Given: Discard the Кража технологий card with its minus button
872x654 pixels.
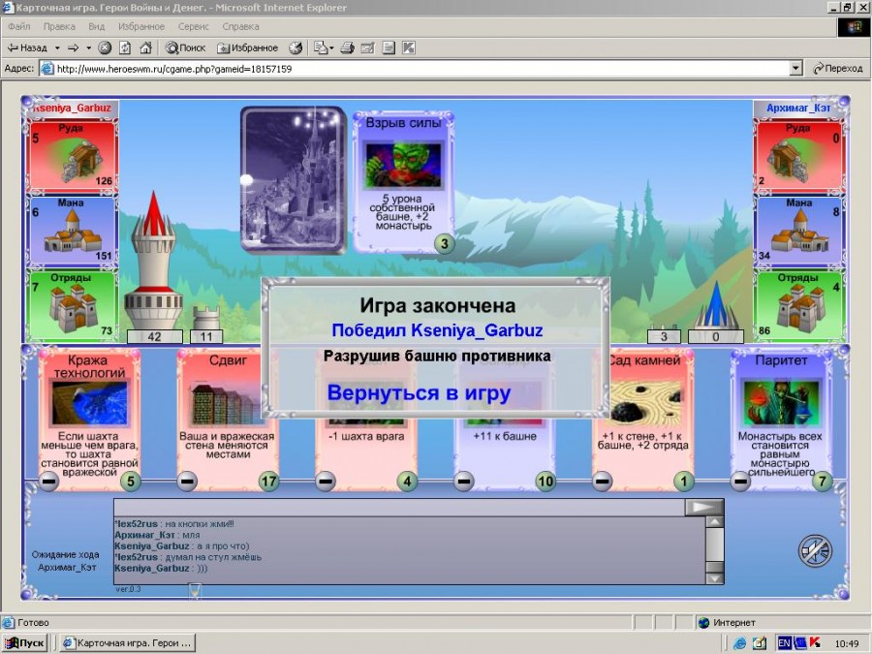Looking at the screenshot, I should 48,481.
